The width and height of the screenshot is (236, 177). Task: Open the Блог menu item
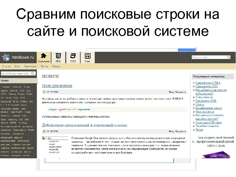tap(17, 66)
